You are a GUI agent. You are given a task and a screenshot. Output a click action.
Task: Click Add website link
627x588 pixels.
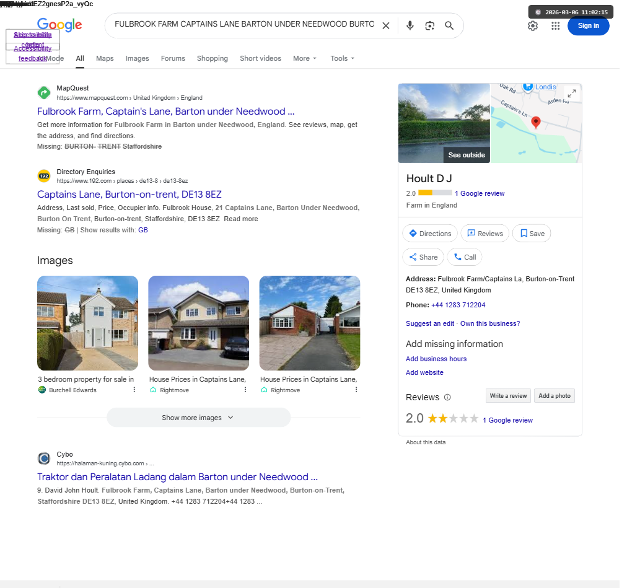(x=424, y=372)
